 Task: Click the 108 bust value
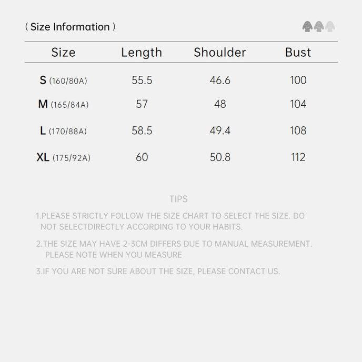(x=298, y=131)
